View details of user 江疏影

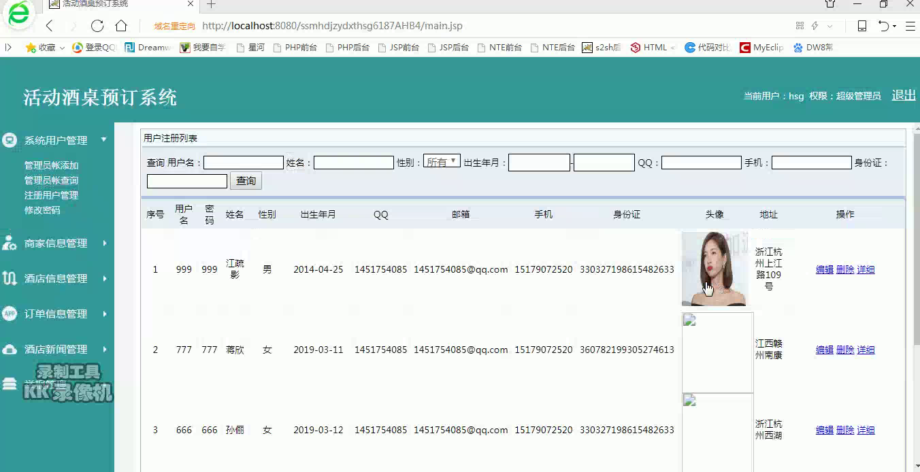pyautogui.click(x=866, y=269)
